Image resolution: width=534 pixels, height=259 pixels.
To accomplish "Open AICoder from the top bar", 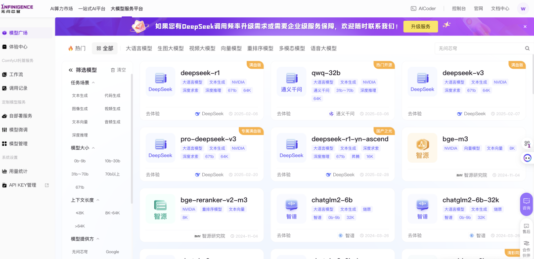I will pyautogui.click(x=423, y=8).
